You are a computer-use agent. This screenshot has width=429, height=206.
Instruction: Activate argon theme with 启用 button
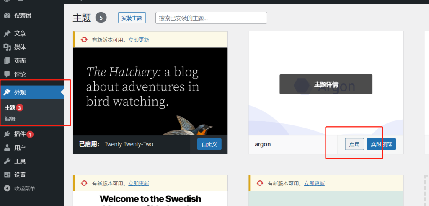(x=354, y=144)
